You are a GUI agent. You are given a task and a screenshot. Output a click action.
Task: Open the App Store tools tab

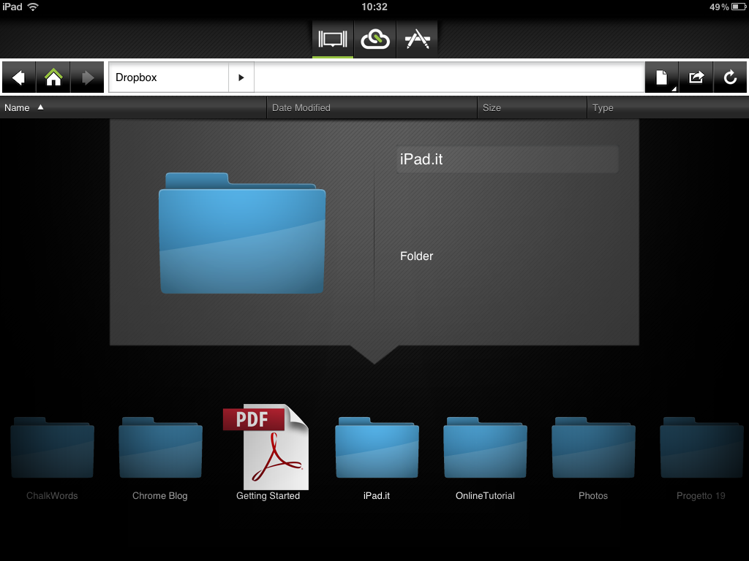click(417, 39)
